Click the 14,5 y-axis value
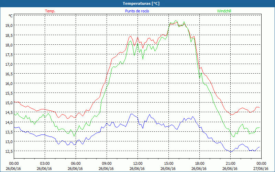The image size is (275, 172). (10, 112)
